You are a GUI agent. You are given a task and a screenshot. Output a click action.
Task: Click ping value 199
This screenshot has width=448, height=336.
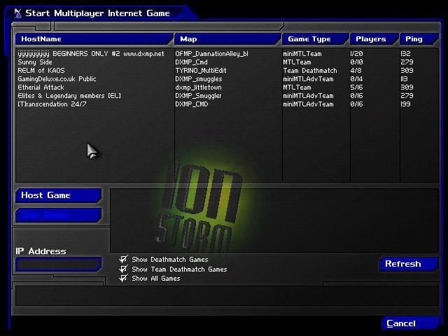(406, 104)
